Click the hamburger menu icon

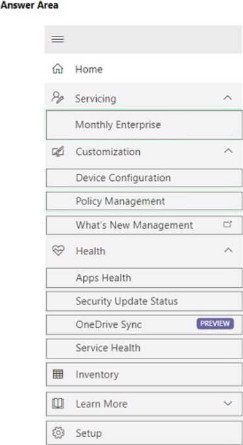(x=58, y=39)
